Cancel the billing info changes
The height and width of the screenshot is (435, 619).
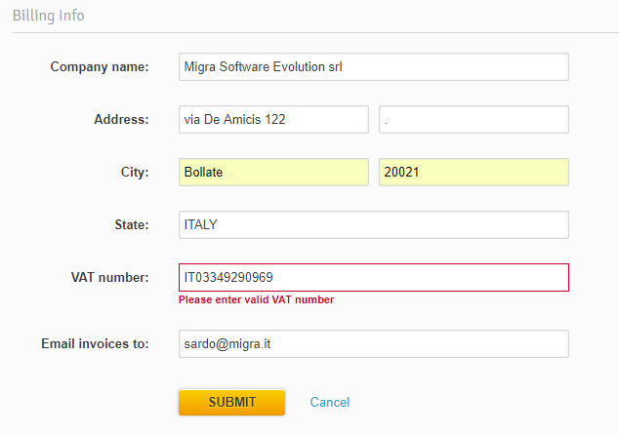click(x=330, y=402)
